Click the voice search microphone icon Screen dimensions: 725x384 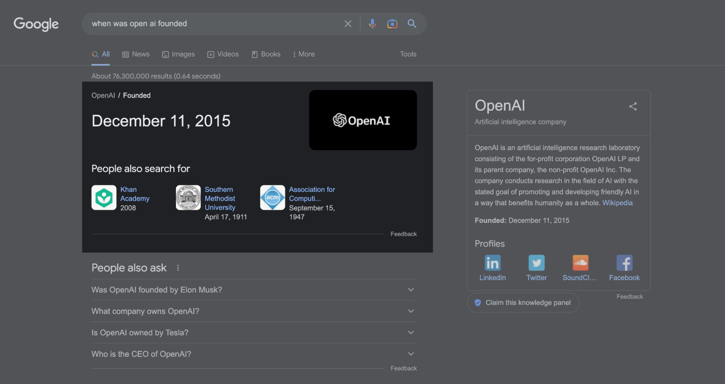(x=372, y=24)
